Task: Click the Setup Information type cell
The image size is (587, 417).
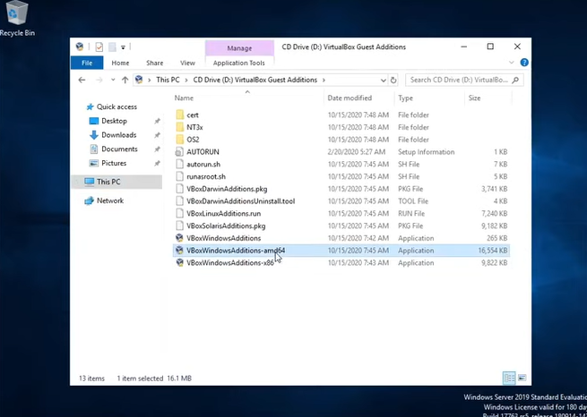Action: [x=426, y=152]
